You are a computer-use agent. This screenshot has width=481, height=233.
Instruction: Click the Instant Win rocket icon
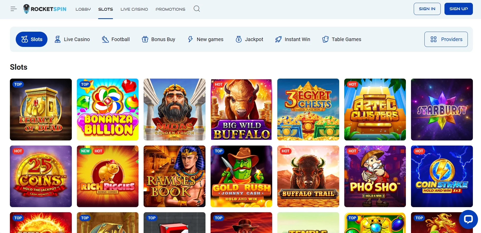pyautogui.click(x=278, y=39)
